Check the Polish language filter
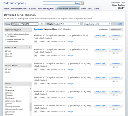 [x=6, y=104]
